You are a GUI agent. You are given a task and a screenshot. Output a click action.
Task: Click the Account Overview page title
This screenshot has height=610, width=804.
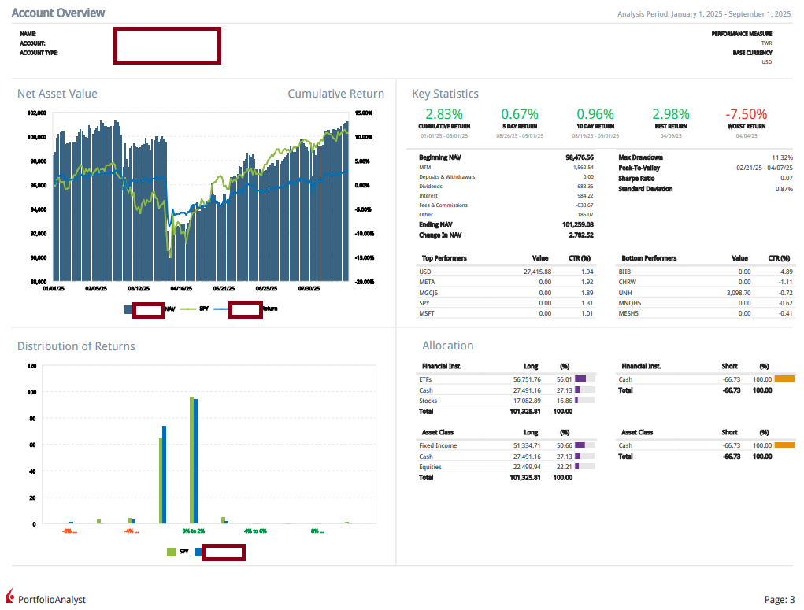click(57, 13)
